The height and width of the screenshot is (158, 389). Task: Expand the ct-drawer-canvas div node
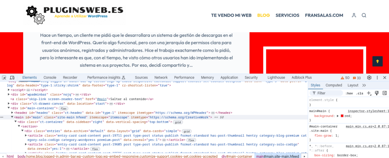pyautogui.click(x=9, y=103)
